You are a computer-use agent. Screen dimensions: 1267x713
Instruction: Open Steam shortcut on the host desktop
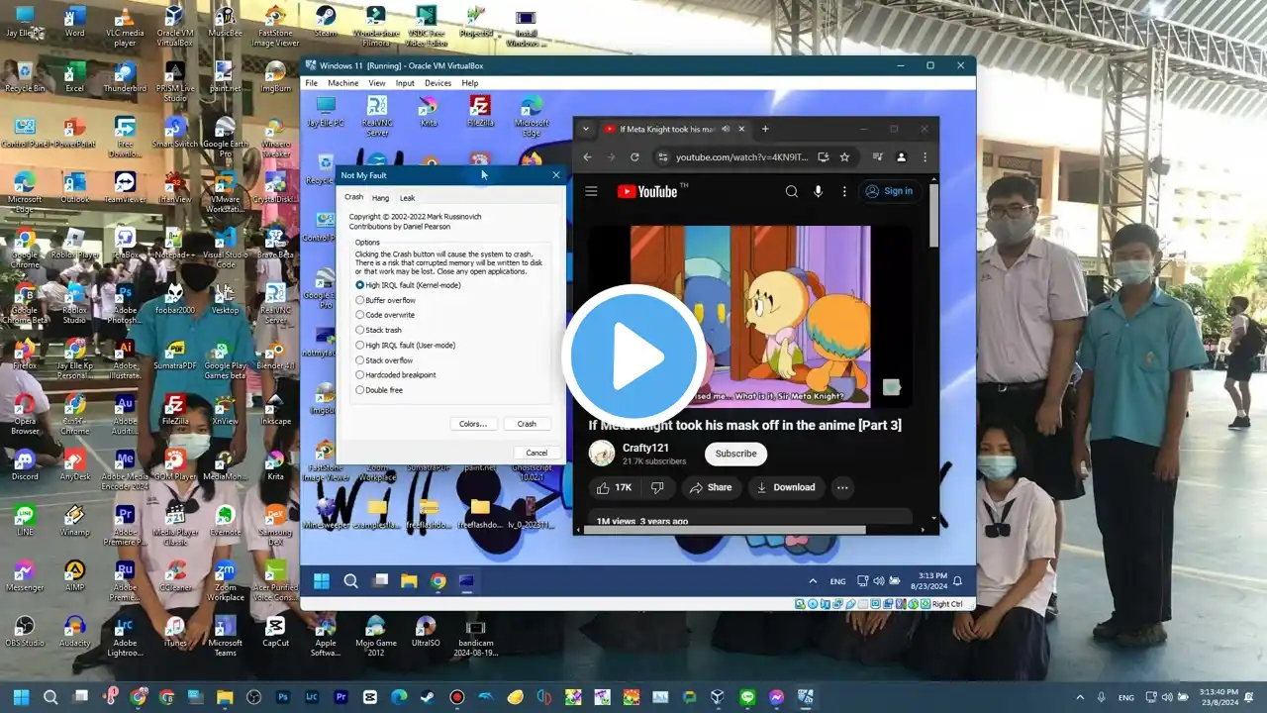click(x=326, y=21)
